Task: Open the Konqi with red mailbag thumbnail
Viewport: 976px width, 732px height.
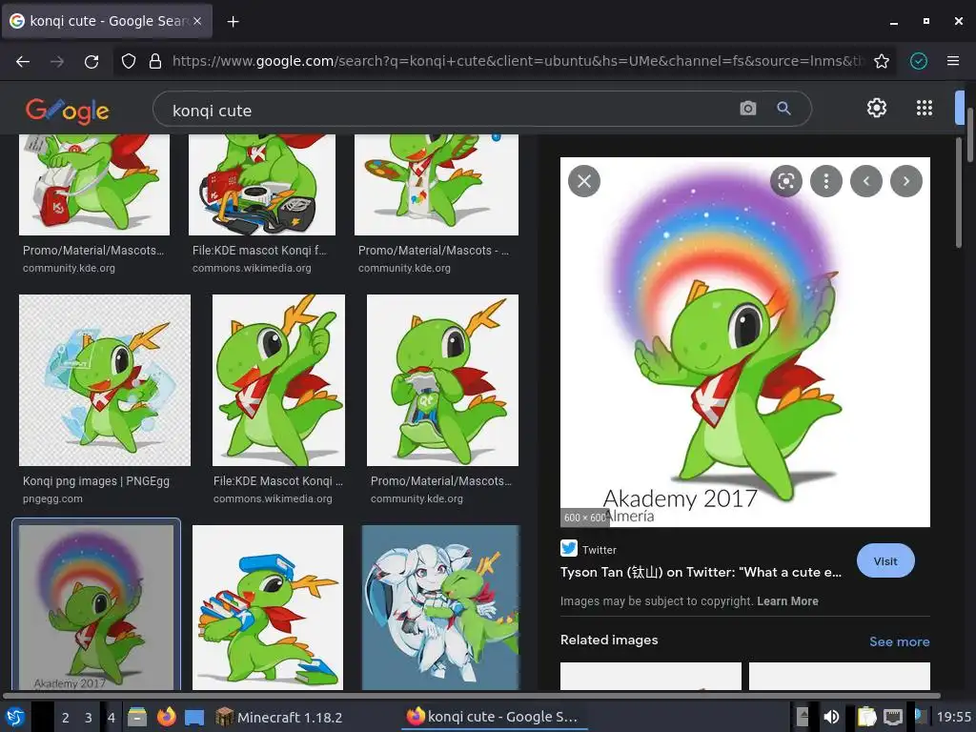Action: (x=94, y=185)
